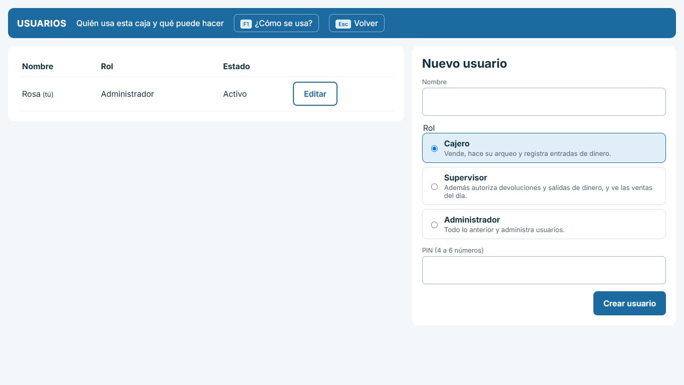Click the Nombre input field
Viewport: 684px width, 385px height.
point(544,102)
